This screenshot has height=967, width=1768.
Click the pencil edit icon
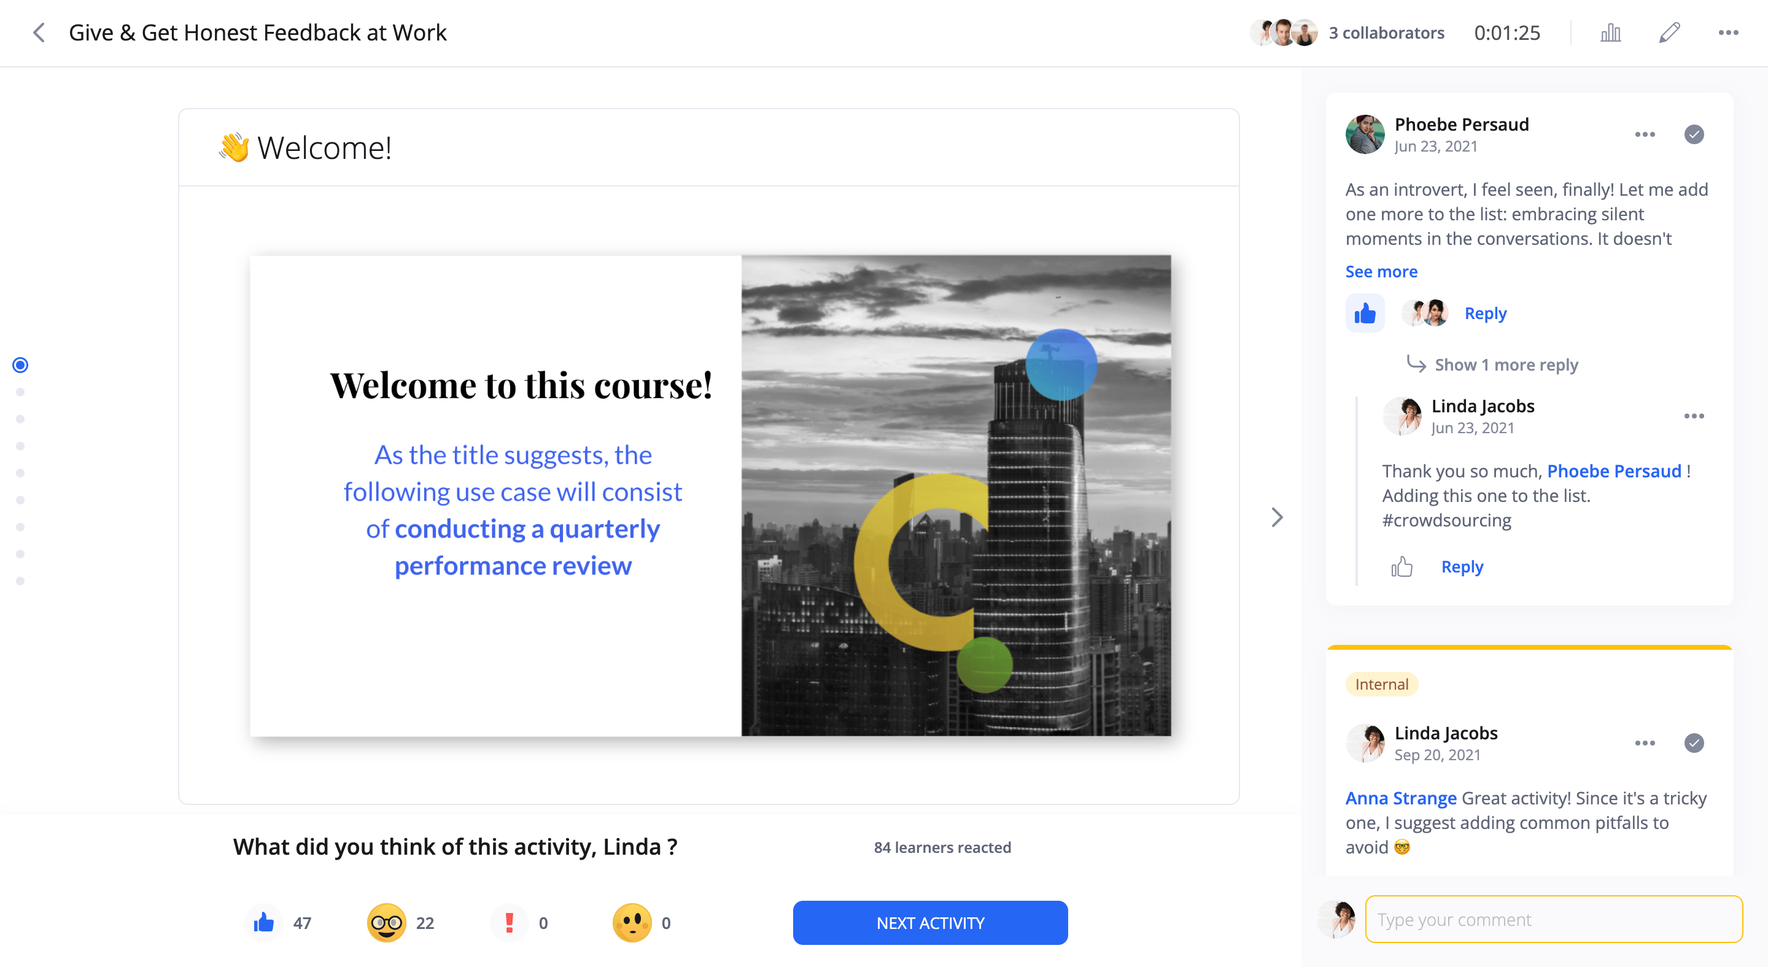click(x=1669, y=32)
